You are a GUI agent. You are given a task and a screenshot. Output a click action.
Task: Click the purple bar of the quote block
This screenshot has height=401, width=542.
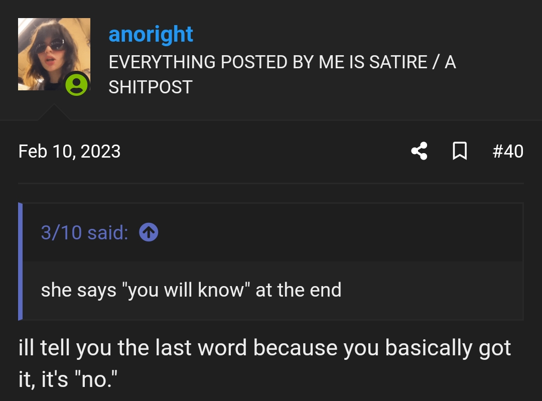(21, 261)
